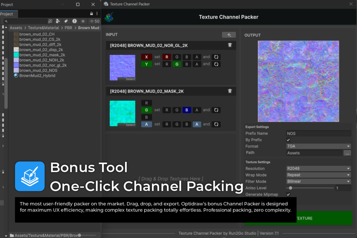Go to Texture&Material in the breadcrumb
Image resolution: width=357 pixels, height=238 pixels.
(x=43, y=28)
